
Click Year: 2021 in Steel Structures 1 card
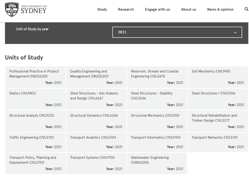click(x=236, y=105)
